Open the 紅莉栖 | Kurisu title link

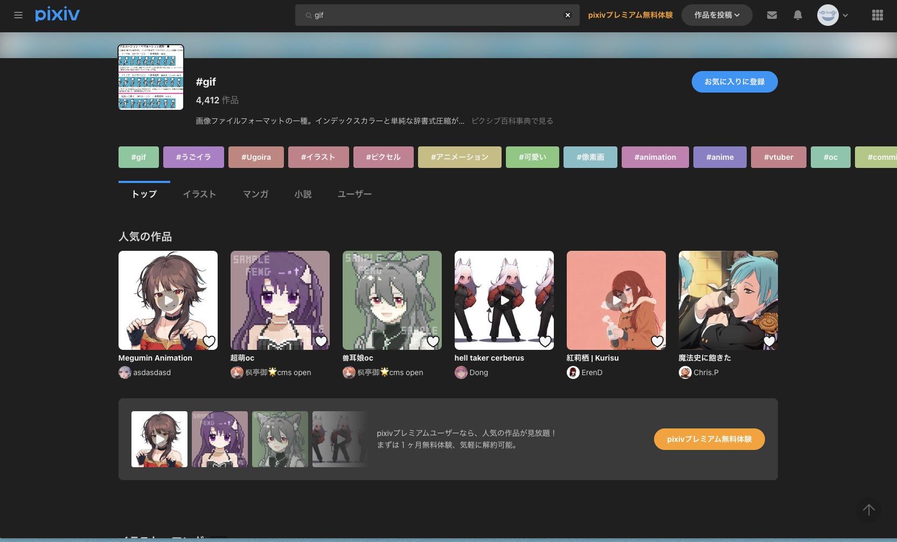click(593, 358)
